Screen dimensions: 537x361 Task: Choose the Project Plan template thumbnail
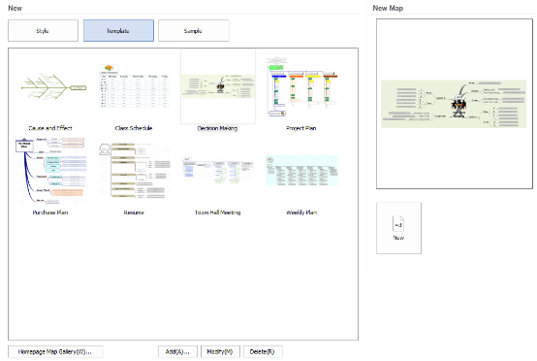[301, 87]
